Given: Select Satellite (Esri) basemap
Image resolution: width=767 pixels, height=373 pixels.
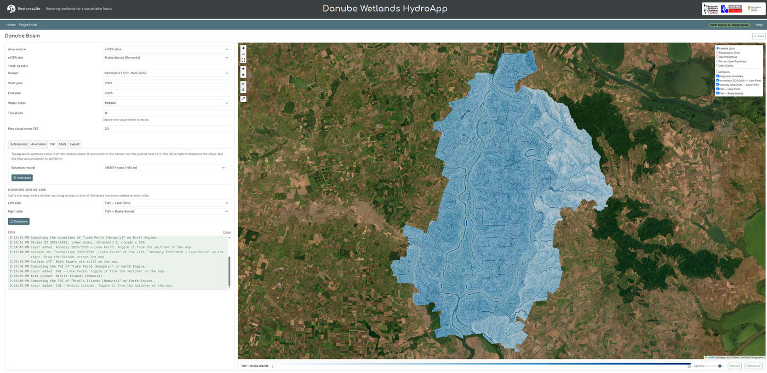Looking at the screenshot, I should (718, 48).
